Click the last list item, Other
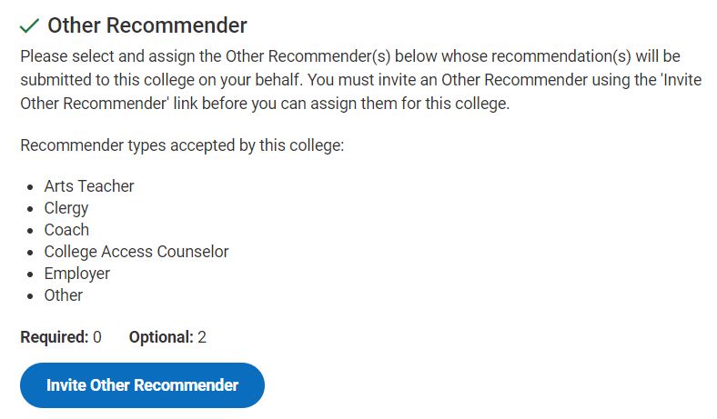This screenshot has width=717, height=419. tap(64, 295)
